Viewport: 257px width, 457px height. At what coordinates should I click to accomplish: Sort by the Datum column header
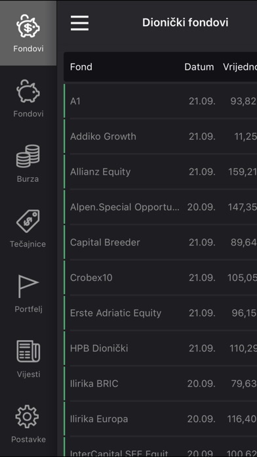click(x=199, y=67)
